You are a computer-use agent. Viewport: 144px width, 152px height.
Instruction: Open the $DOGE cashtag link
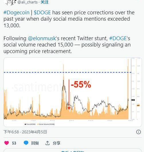tap(42, 13)
